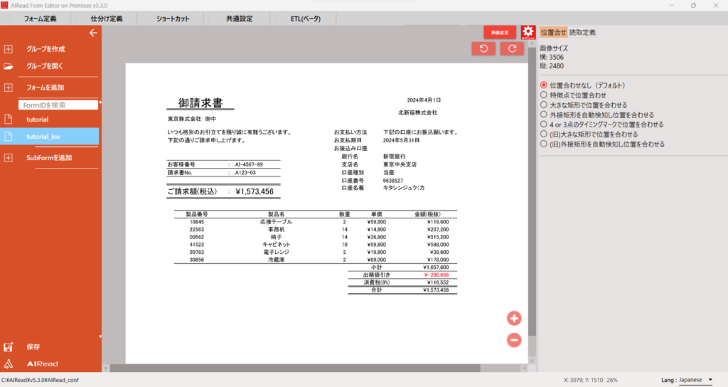728x387 pixels.
Task: Open the AIRead gear settings icon
Action: (x=528, y=33)
